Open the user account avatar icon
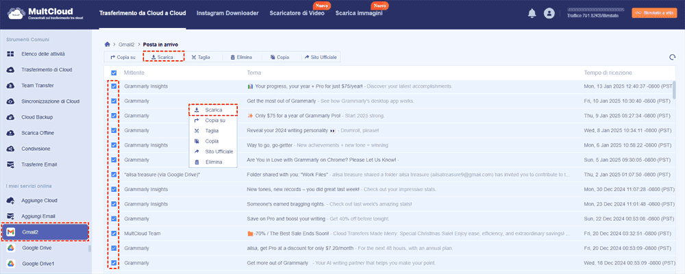 pyautogui.click(x=549, y=14)
